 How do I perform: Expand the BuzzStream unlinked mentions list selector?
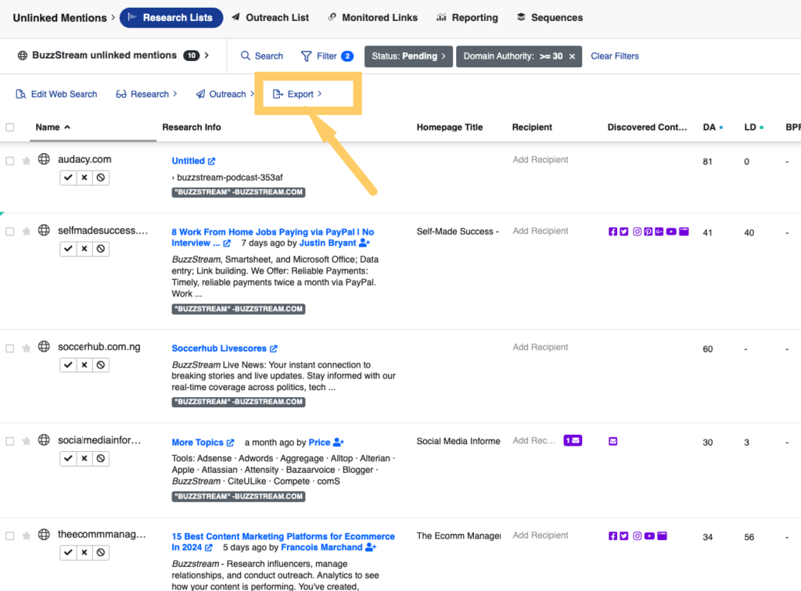[x=113, y=56]
